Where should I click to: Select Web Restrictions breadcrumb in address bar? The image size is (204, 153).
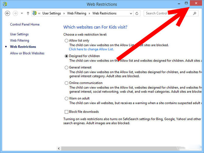(104, 13)
